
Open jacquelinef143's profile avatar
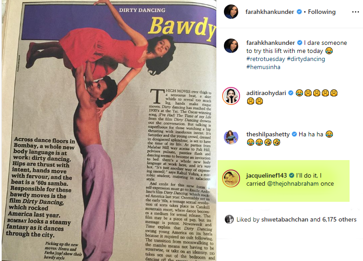coord(231,178)
